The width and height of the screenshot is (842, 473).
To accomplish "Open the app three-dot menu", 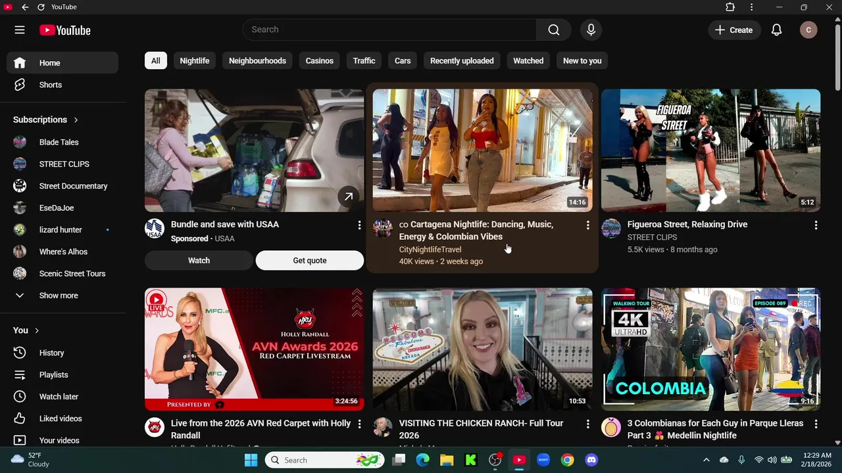I will (x=751, y=7).
